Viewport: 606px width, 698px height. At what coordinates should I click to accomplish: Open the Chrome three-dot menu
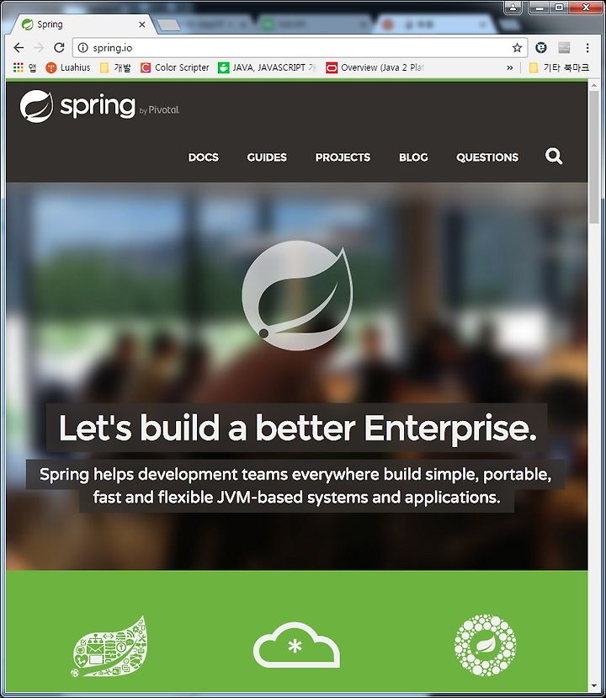click(587, 48)
